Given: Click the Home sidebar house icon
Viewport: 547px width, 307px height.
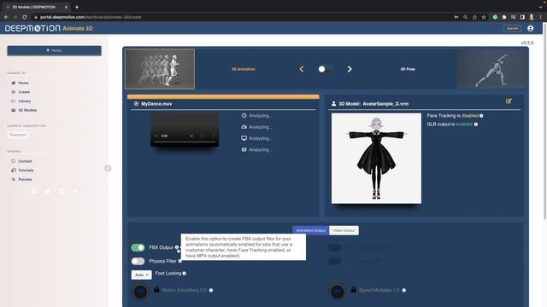Looking at the screenshot, I should (x=14, y=83).
